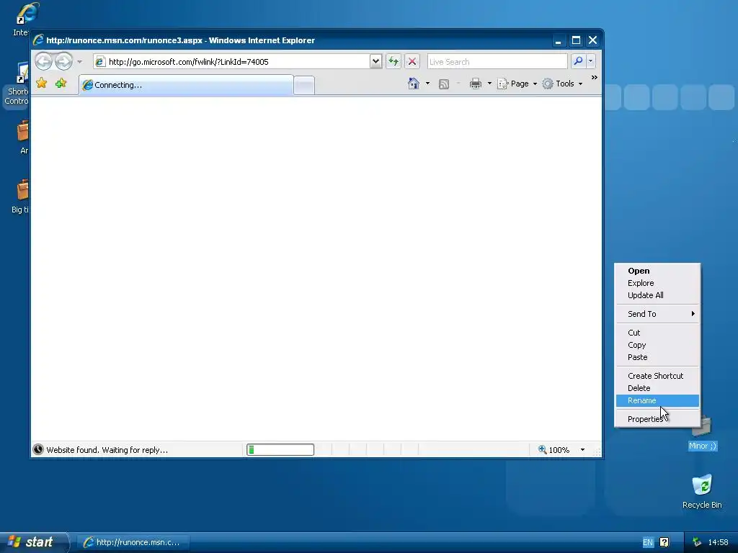
Task: Go back with the Back arrow button
Action: point(43,61)
